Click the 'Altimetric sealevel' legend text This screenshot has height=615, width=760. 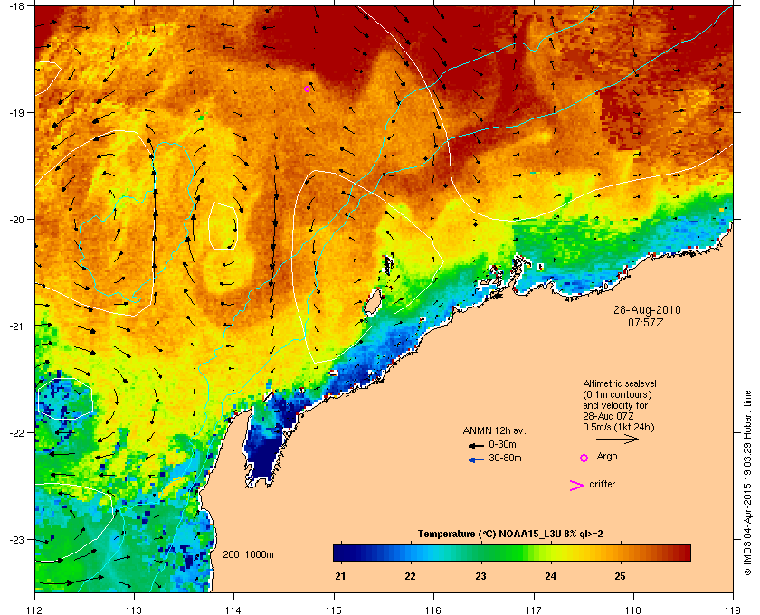point(620,383)
